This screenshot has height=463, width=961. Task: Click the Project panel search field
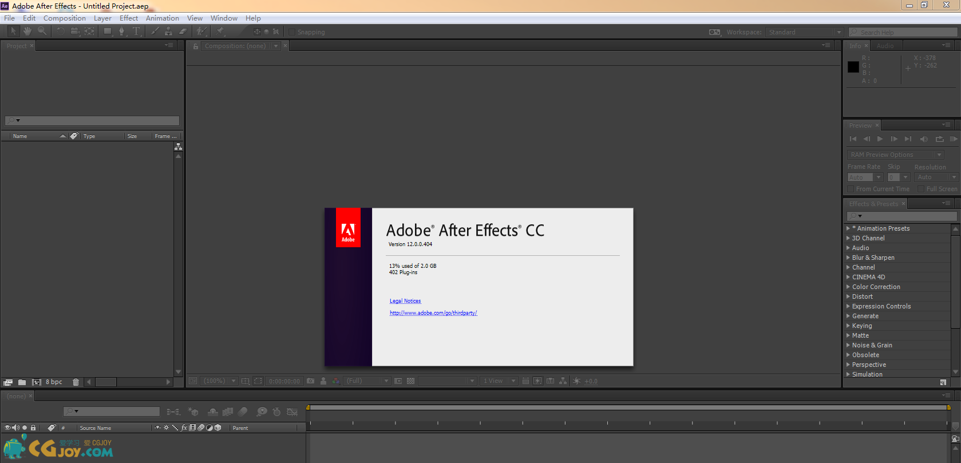pyautogui.click(x=92, y=121)
